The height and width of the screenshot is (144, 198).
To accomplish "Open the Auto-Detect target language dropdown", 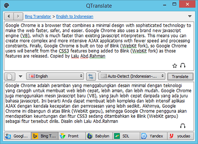I will [x=131, y=76].
